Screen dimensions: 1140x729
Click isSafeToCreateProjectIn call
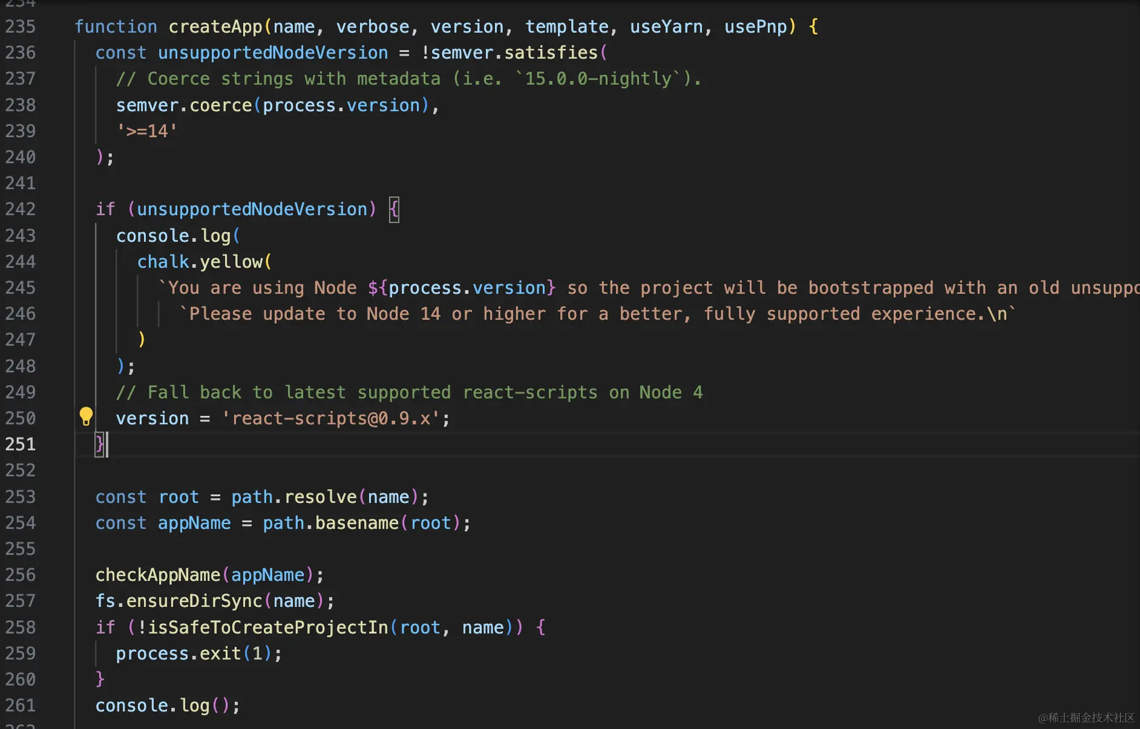pyautogui.click(x=268, y=627)
